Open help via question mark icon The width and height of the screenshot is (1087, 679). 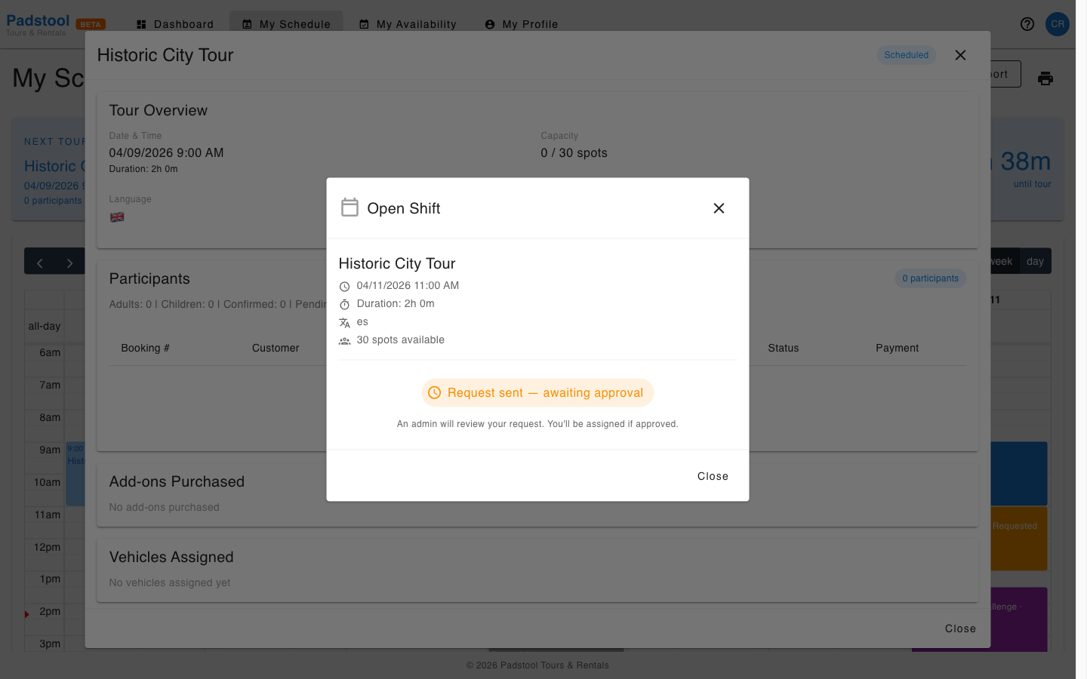1027,24
